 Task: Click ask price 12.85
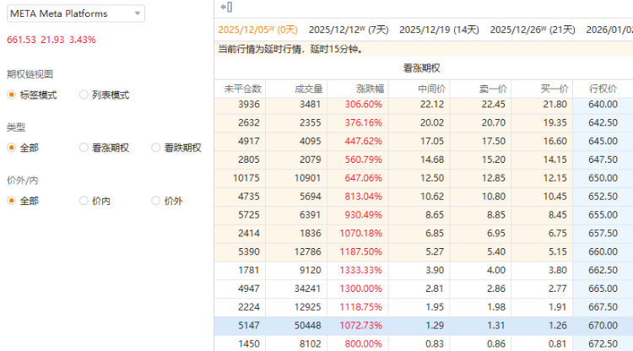(x=494, y=178)
